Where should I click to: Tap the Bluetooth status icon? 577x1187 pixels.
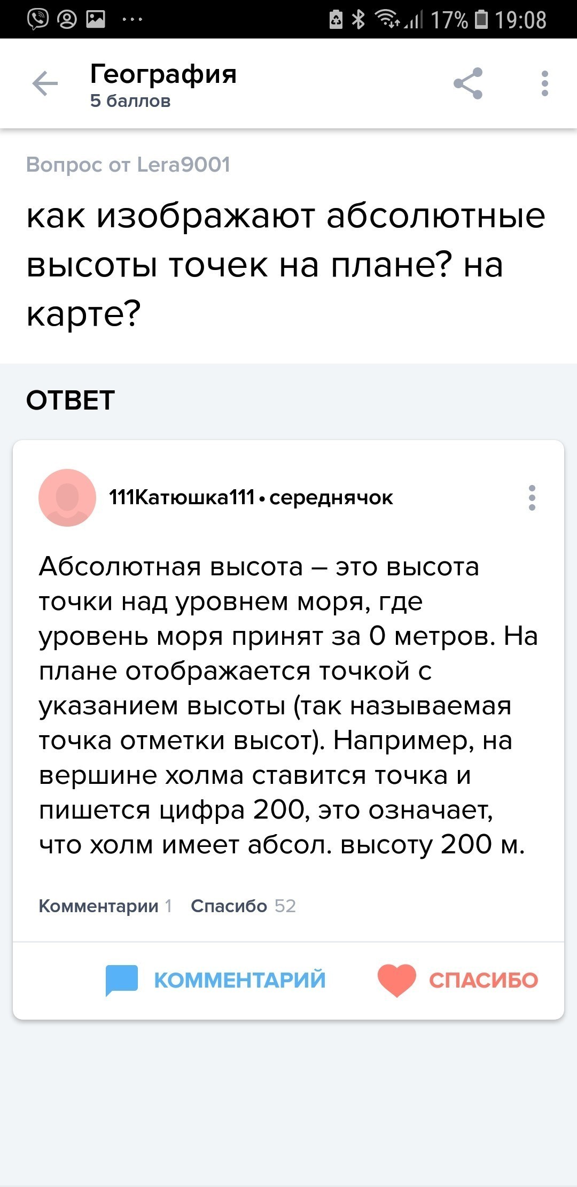(x=358, y=20)
